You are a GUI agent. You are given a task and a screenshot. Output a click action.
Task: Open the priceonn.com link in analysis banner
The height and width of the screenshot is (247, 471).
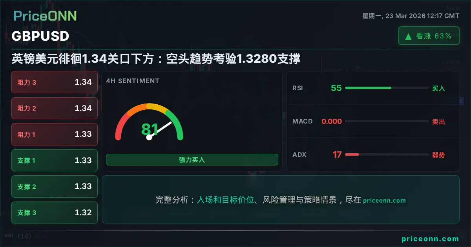tap(384, 200)
